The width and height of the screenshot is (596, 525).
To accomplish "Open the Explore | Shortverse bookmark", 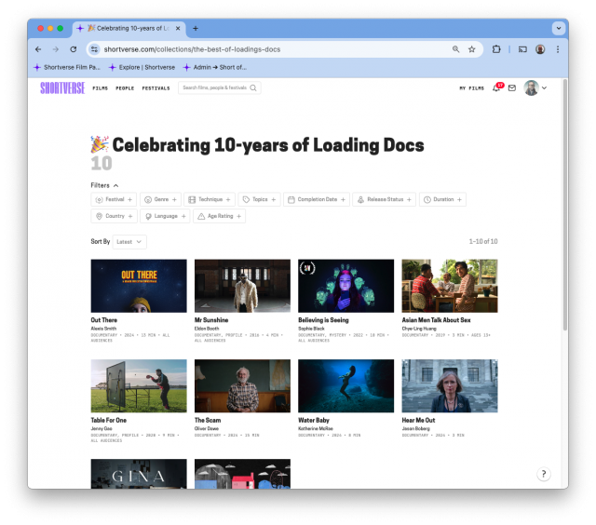I will (x=141, y=67).
